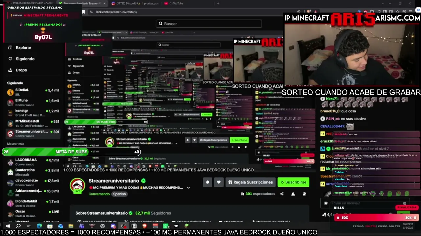Image resolution: width=421 pixels, height=236 pixels.
Task: Open Notion from the taskbar
Action: point(134,226)
